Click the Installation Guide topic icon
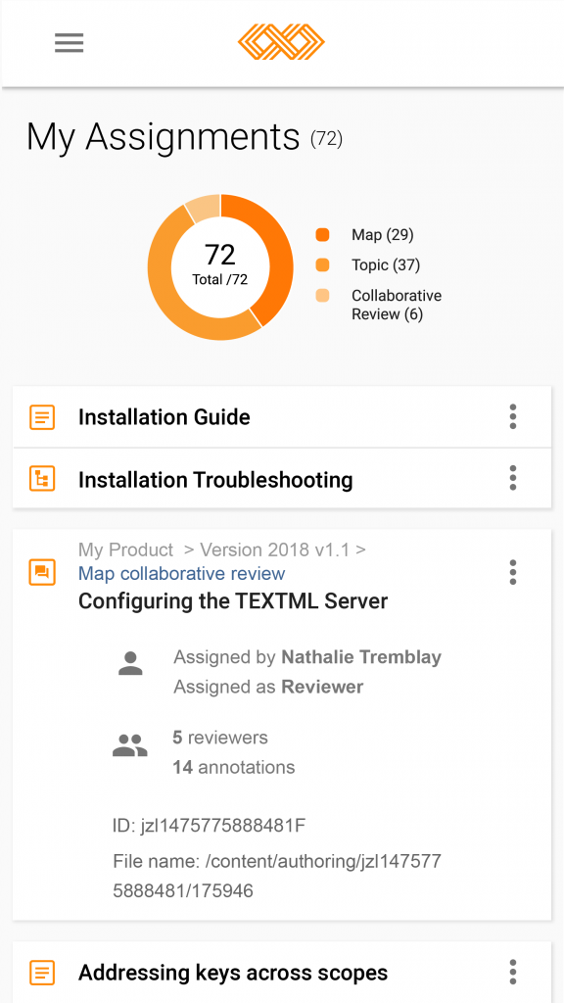Viewport: 564px width, 1003px height. coord(42,417)
